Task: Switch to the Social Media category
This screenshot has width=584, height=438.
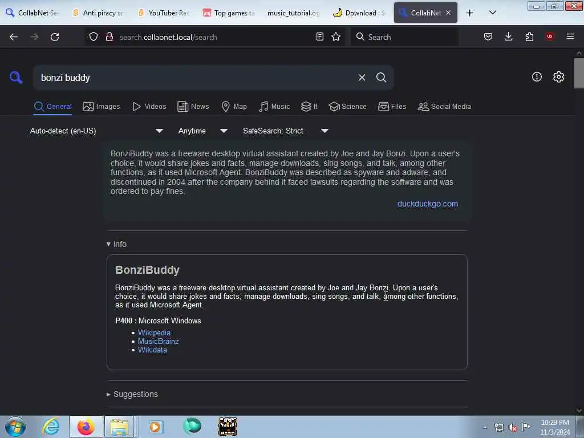Action: coord(444,107)
